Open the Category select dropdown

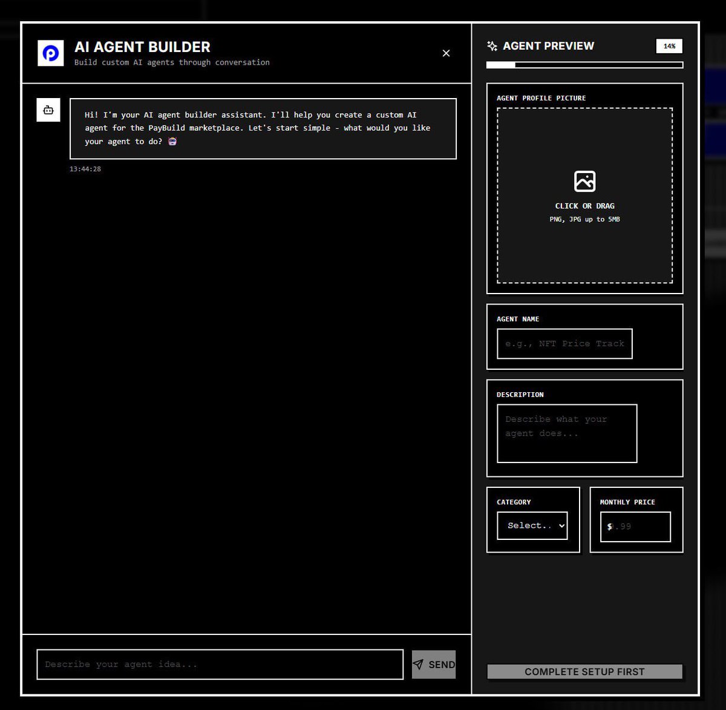(532, 525)
